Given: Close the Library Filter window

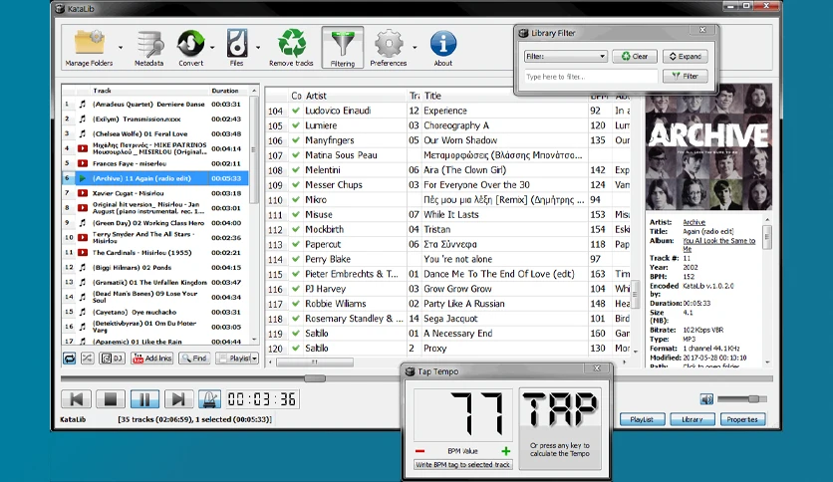Looking at the screenshot, I should pyautogui.click(x=702, y=30).
